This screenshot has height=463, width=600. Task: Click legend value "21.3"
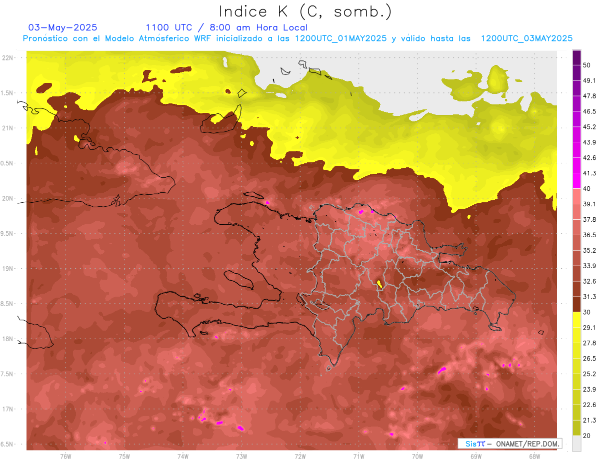[589, 421]
